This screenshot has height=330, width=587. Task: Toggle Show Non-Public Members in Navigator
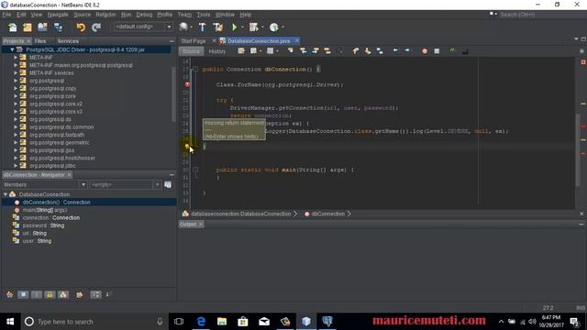(50, 295)
